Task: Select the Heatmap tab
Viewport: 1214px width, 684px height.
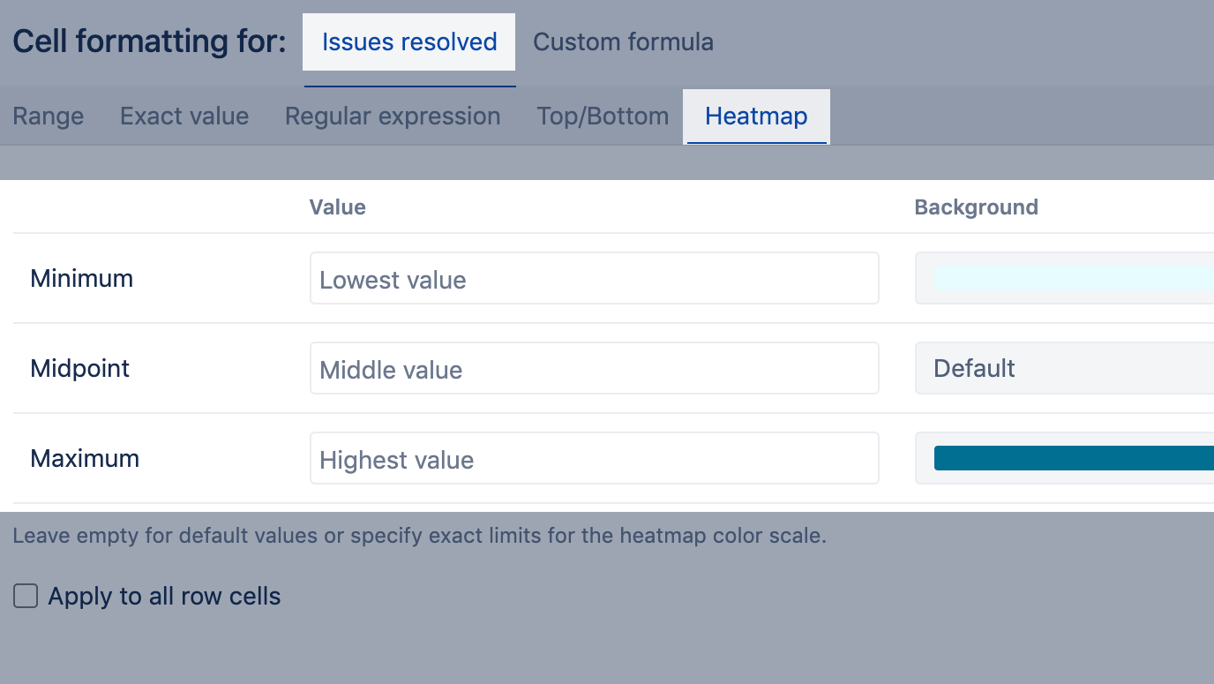Action: click(x=756, y=117)
